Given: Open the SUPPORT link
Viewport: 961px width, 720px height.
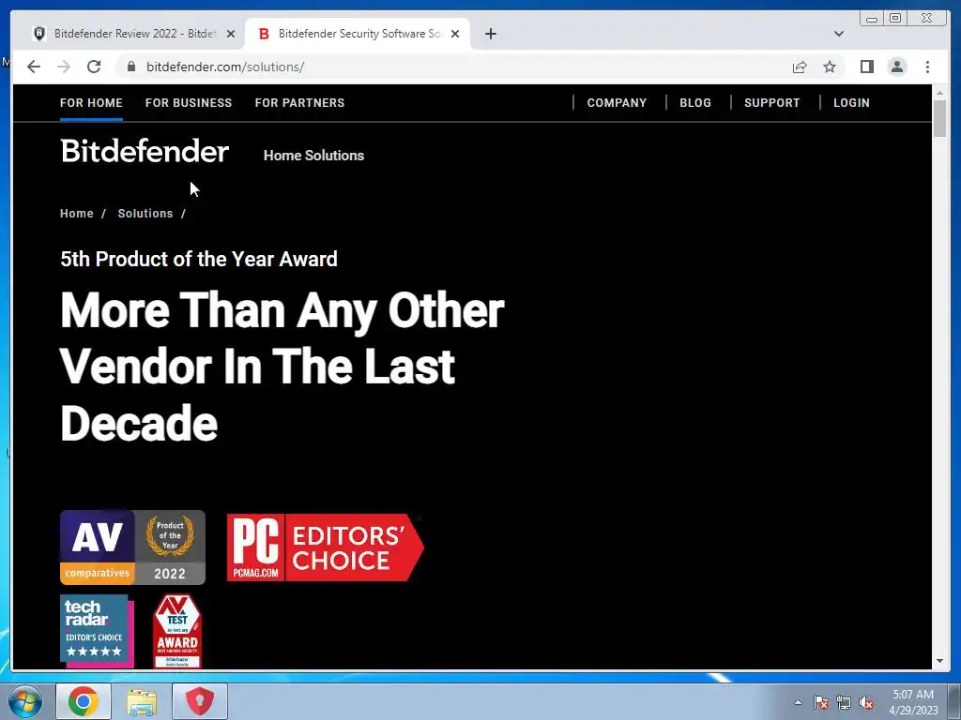Looking at the screenshot, I should tap(771, 103).
